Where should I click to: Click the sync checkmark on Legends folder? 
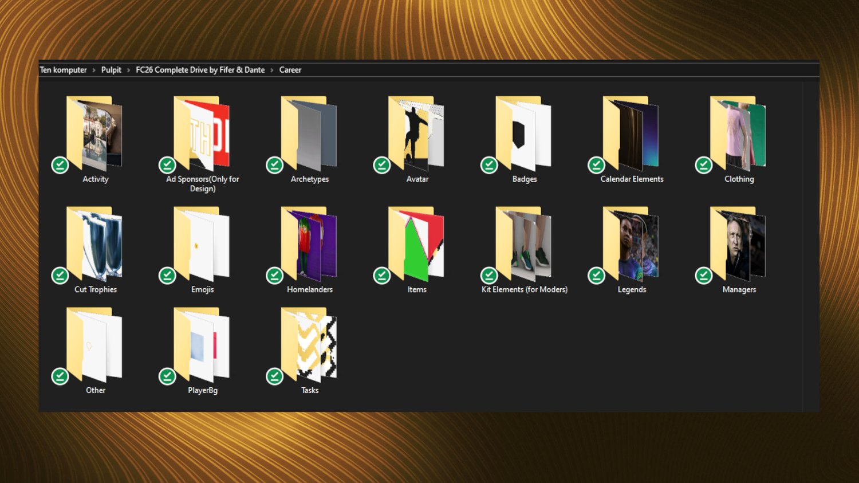[x=597, y=276]
